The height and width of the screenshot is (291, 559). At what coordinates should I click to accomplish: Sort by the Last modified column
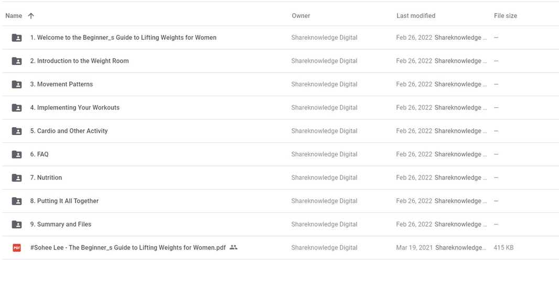pyautogui.click(x=416, y=16)
